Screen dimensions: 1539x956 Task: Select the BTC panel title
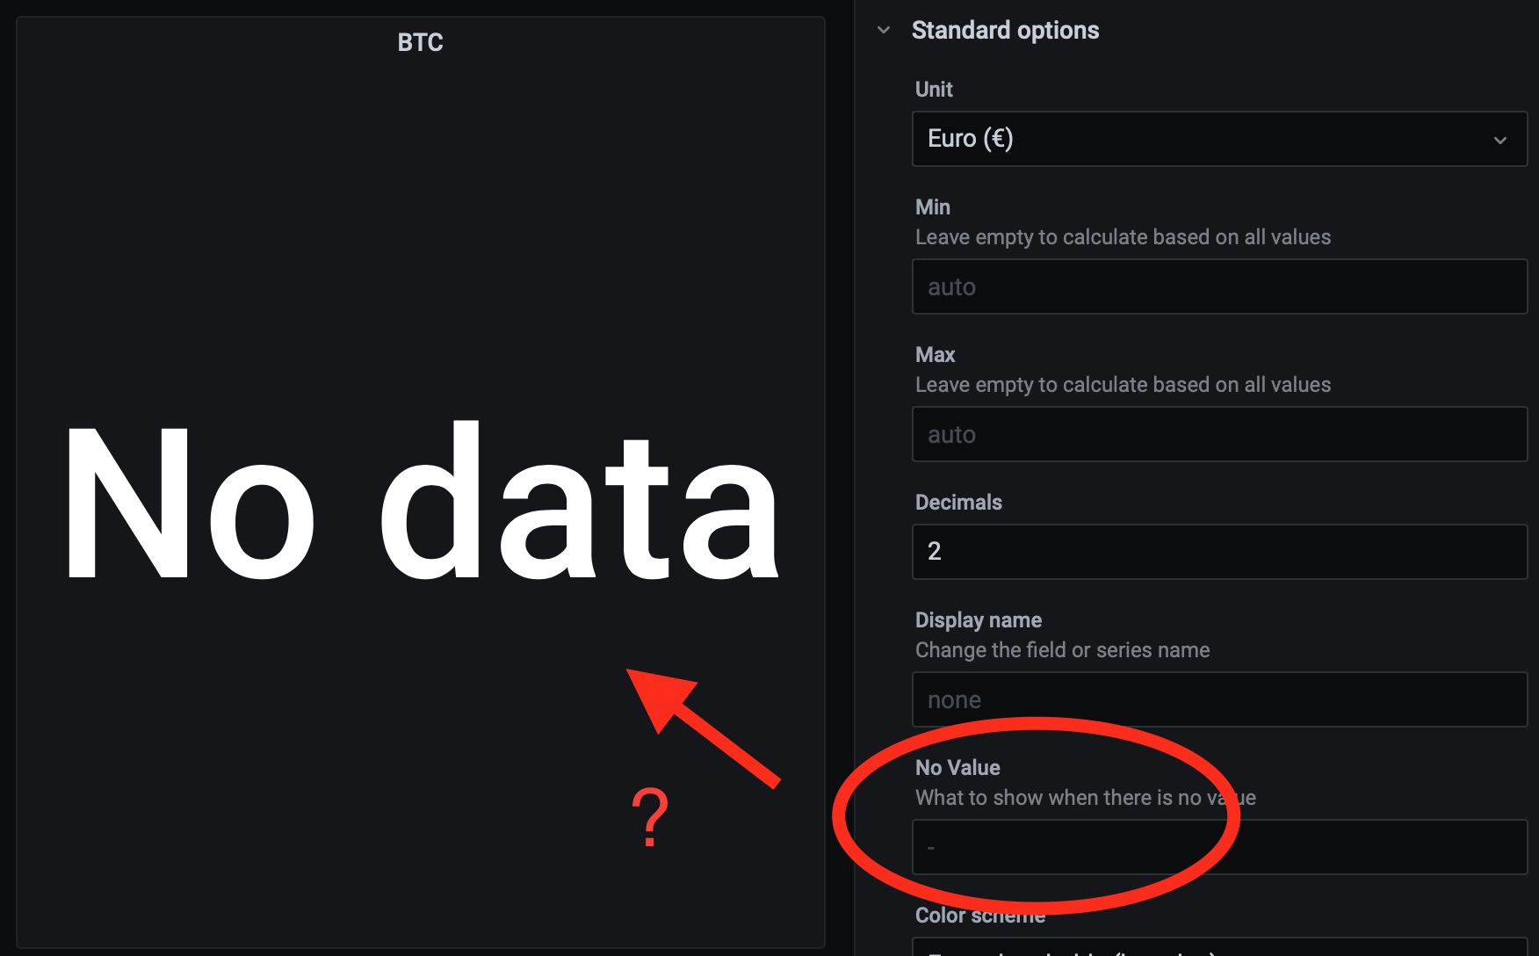(x=420, y=41)
